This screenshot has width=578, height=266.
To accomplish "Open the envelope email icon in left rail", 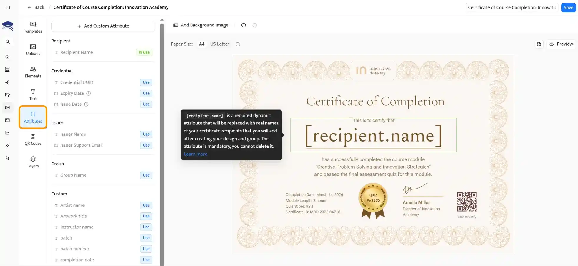I will coord(8,120).
